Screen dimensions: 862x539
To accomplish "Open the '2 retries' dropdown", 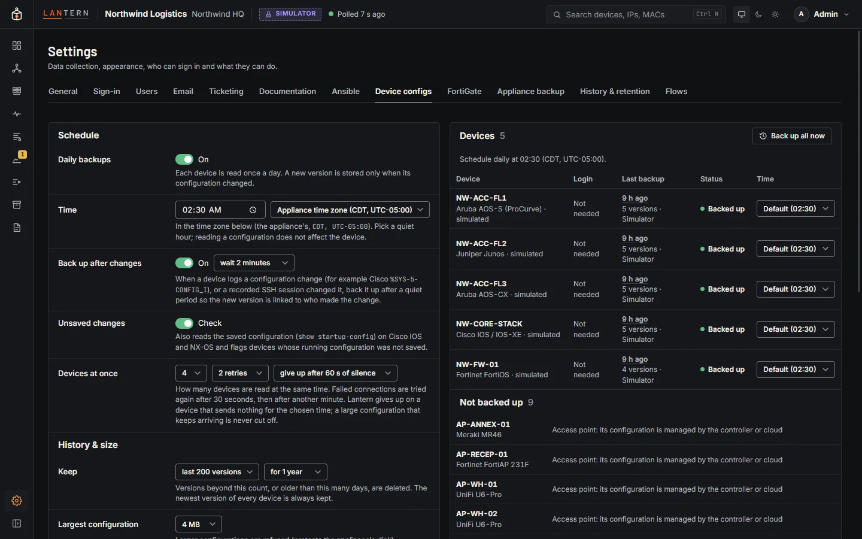I will tap(240, 373).
